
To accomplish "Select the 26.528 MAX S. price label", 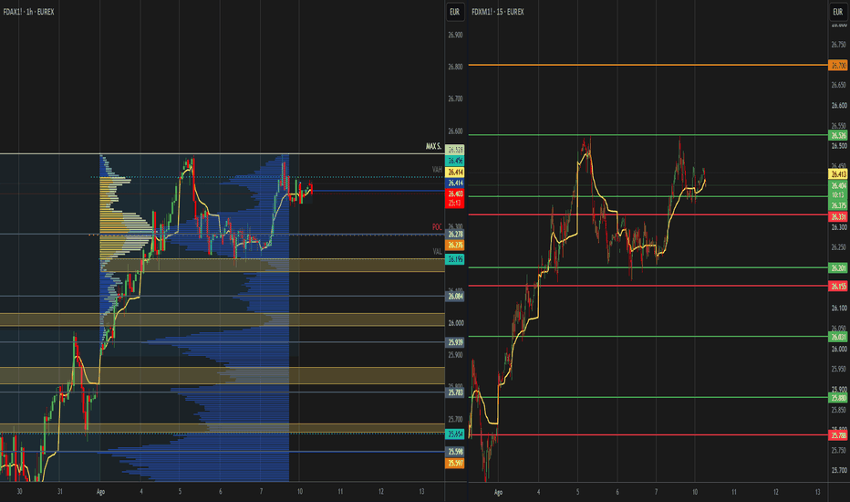I will (x=455, y=150).
